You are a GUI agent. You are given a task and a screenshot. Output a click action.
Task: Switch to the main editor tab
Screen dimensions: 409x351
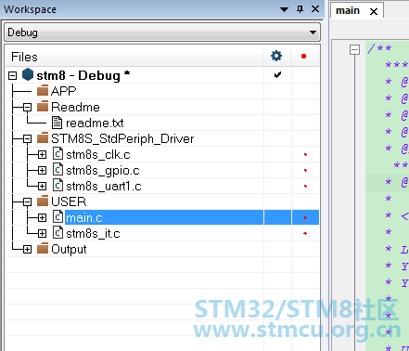pos(348,11)
